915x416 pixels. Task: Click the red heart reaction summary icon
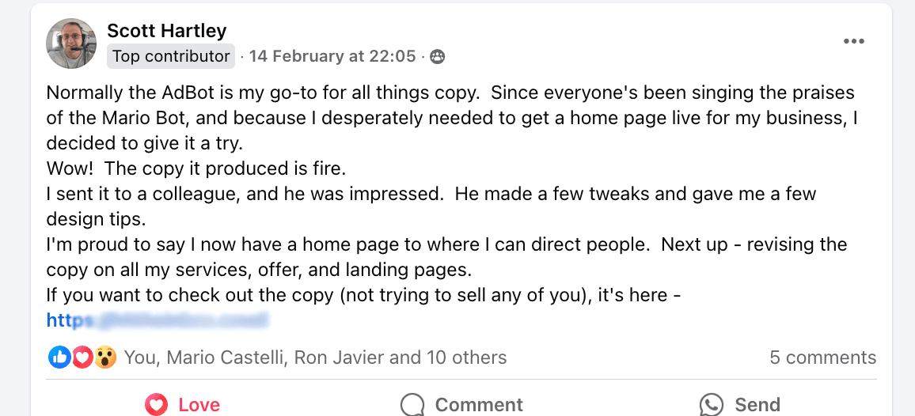(82, 357)
